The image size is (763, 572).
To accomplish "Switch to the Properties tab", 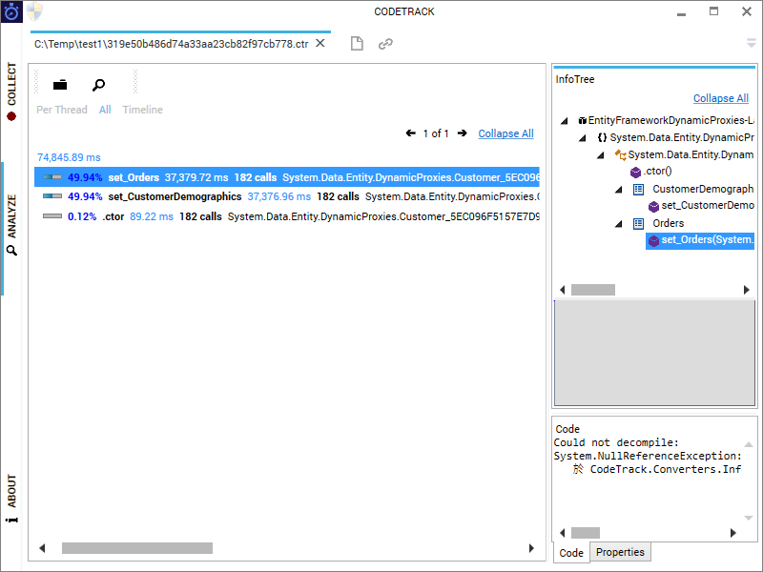I will (620, 552).
